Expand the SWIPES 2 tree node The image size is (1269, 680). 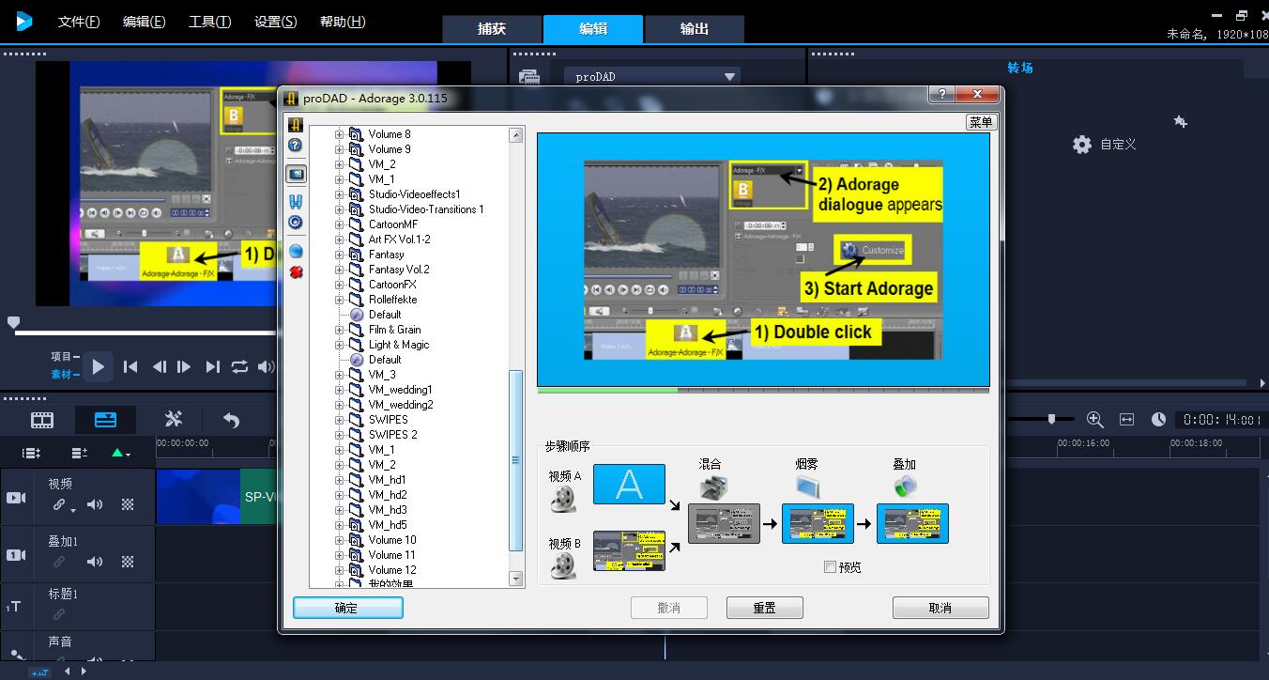pyautogui.click(x=340, y=435)
